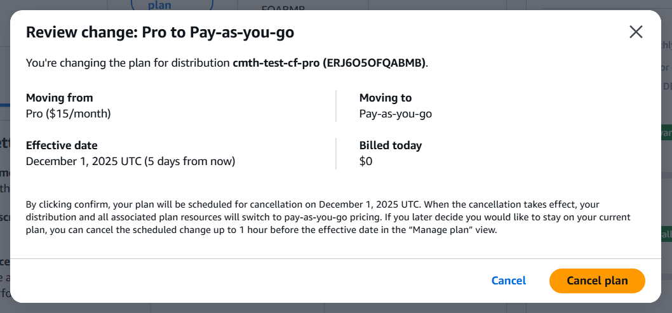Click the Pro ($15/month) value
This screenshot has height=313, width=672.
[68, 114]
